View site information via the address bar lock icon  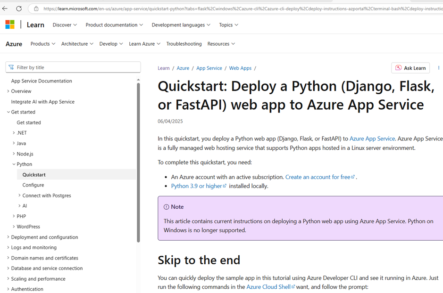coord(36,9)
